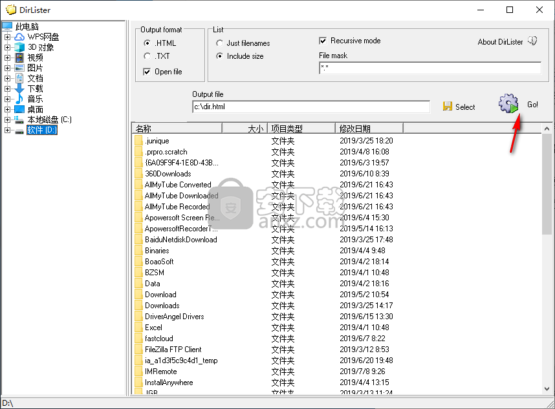Click the 下载 download arrow icon
The height and width of the screenshot is (409, 555).
(19, 89)
